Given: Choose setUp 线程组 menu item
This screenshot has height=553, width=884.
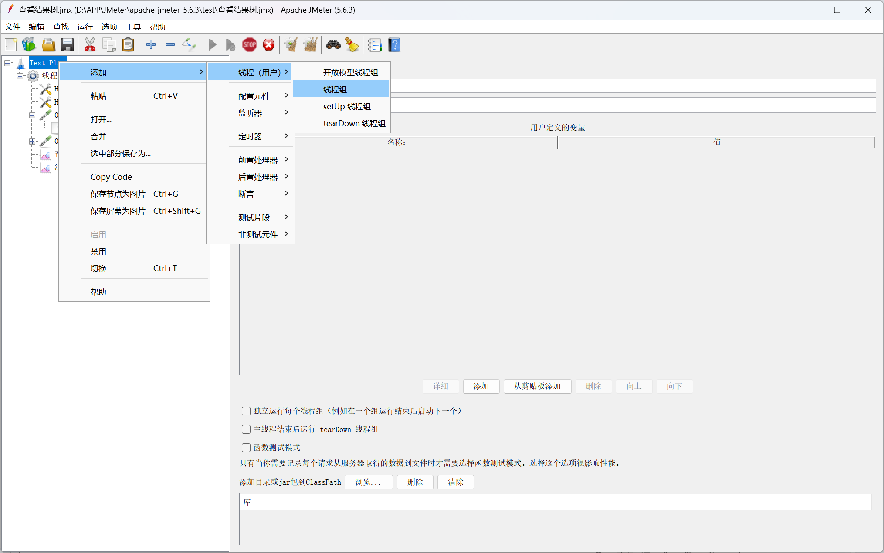Looking at the screenshot, I should (x=347, y=106).
